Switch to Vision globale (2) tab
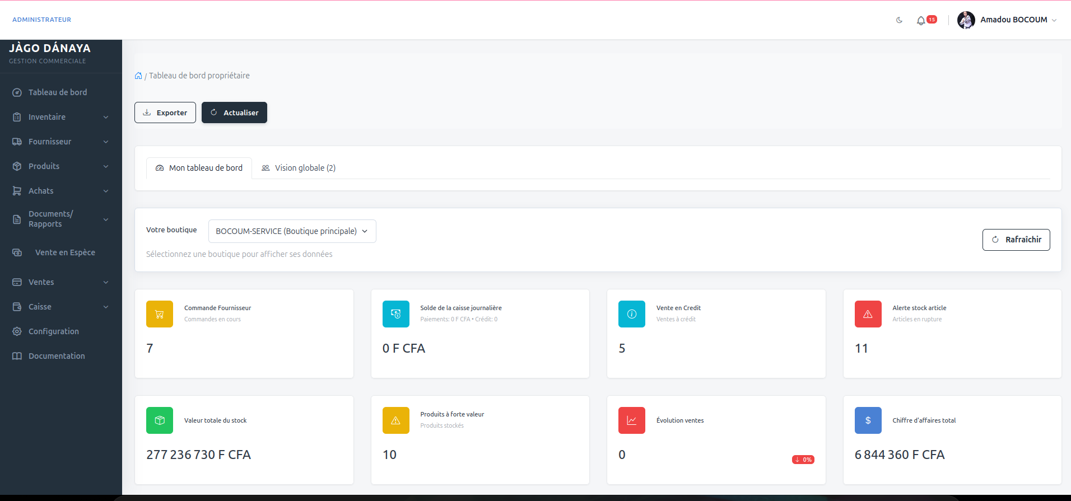 pyautogui.click(x=299, y=168)
